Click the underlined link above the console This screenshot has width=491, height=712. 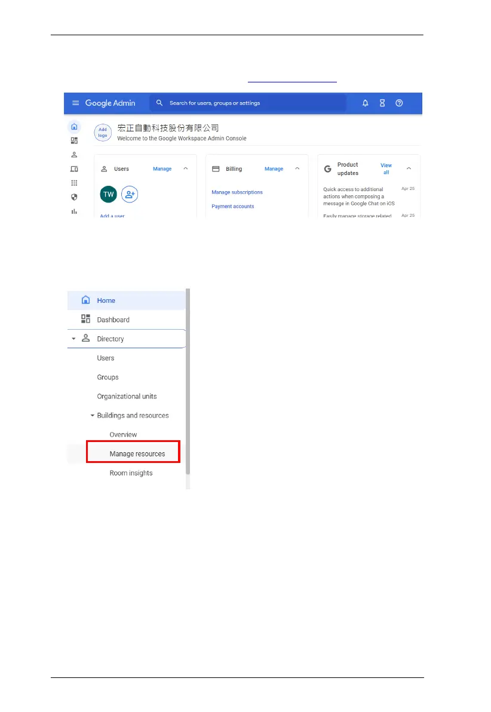point(292,82)
